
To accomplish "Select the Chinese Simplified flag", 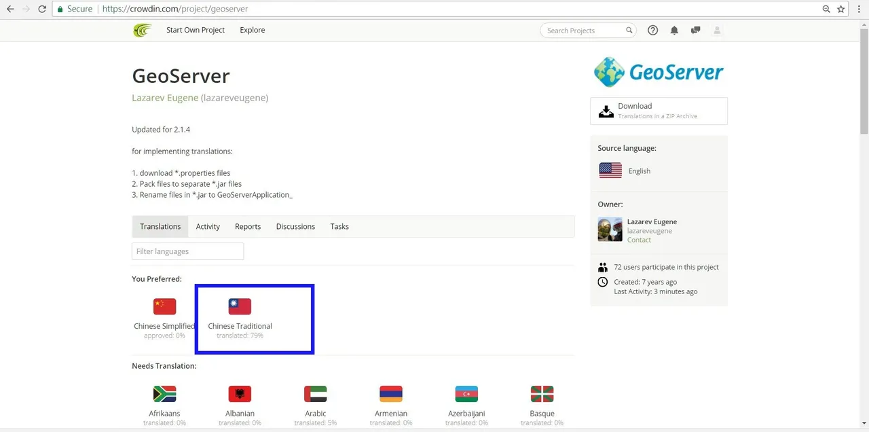I will coord(164,306).
